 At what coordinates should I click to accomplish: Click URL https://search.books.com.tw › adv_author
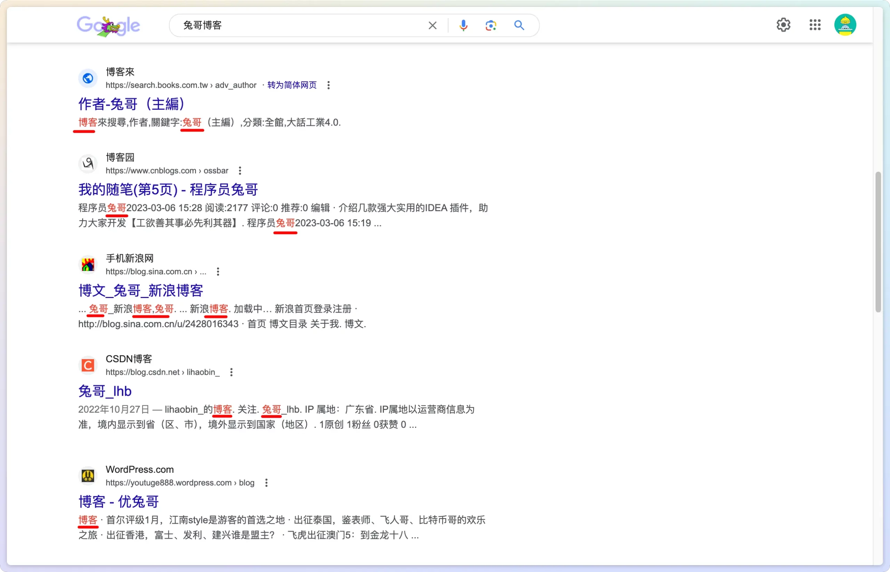pos(181,86)
